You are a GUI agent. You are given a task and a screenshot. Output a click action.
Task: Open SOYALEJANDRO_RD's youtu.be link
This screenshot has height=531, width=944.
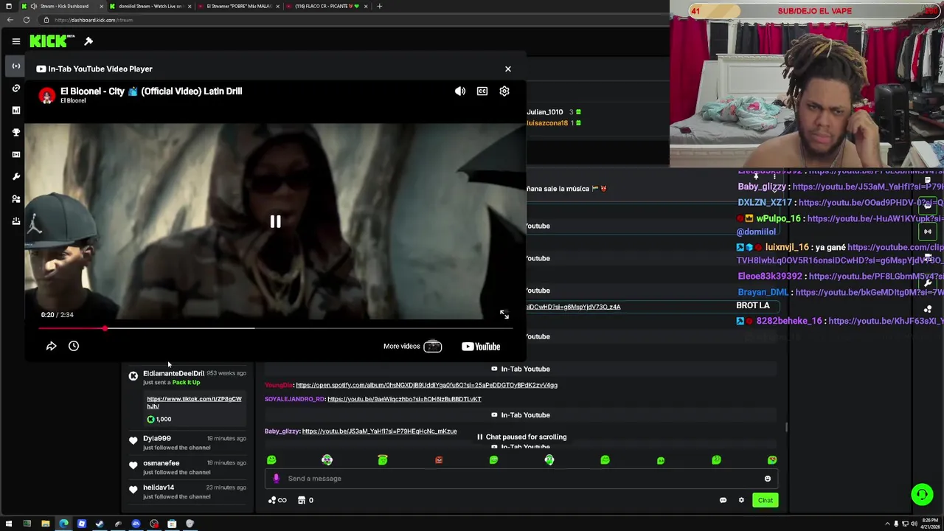click(x=404, y=399)
